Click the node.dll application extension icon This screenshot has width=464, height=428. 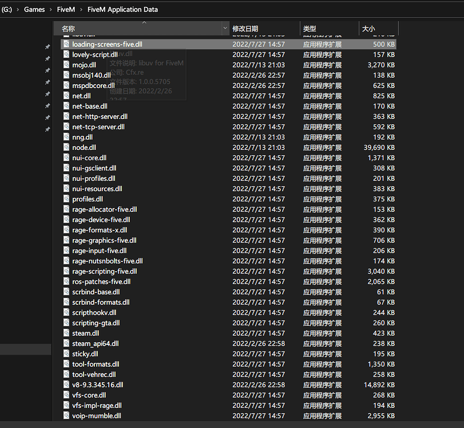(x=65, y=147)
